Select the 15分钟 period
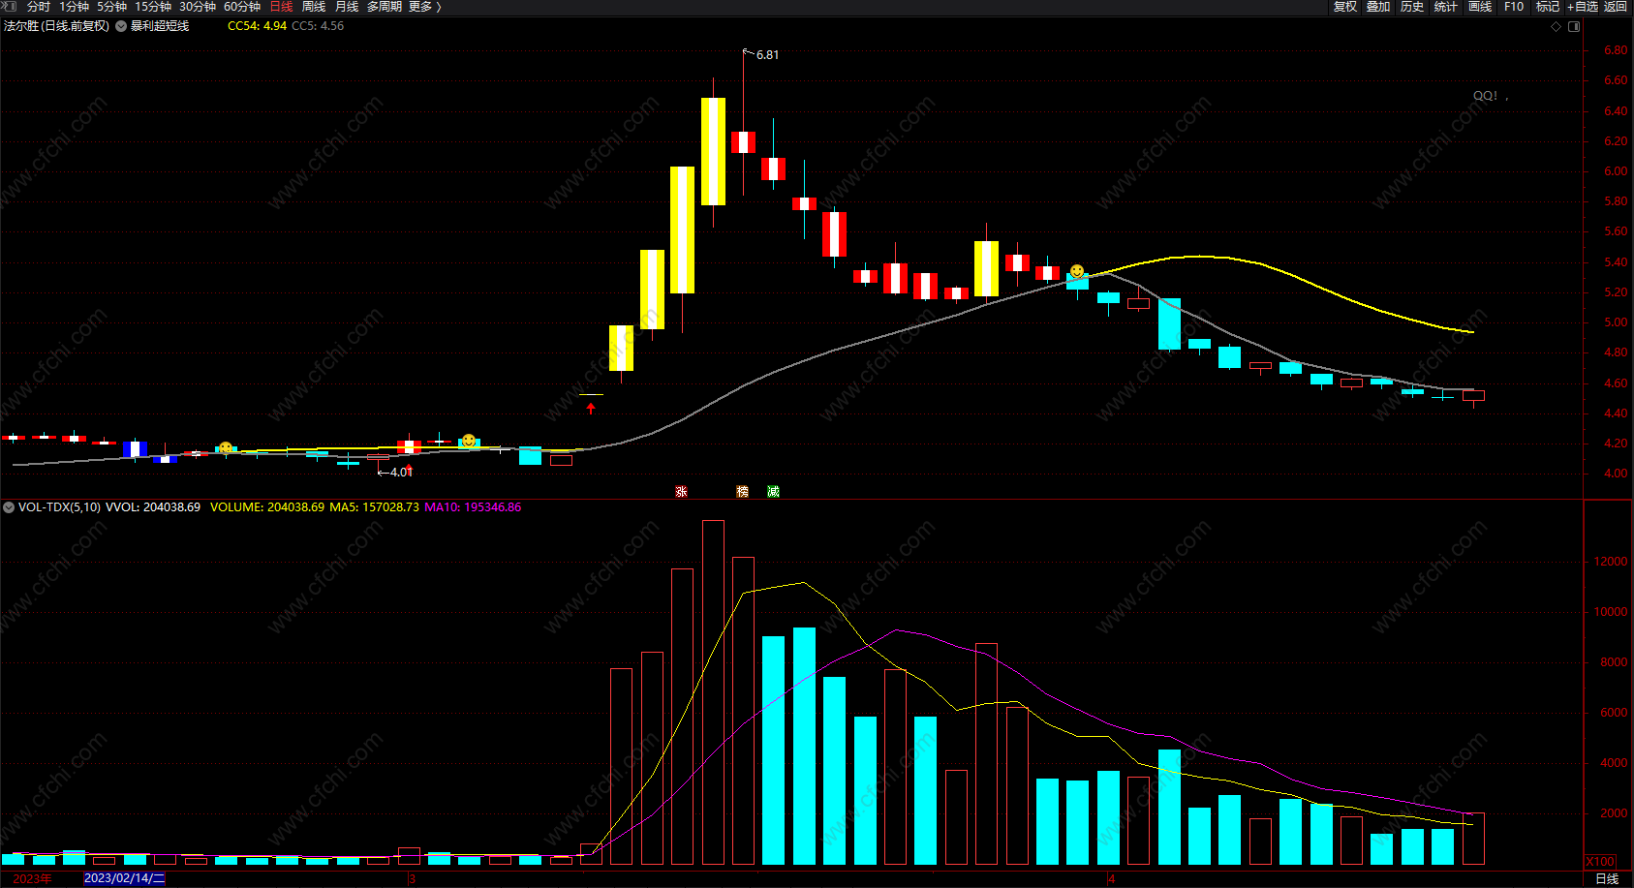The image size is (1634, 888). (x=153, y=7)
